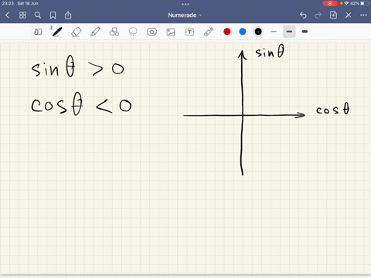Select the Text box tool
371x278 pixels.
(x=189, y=32)
